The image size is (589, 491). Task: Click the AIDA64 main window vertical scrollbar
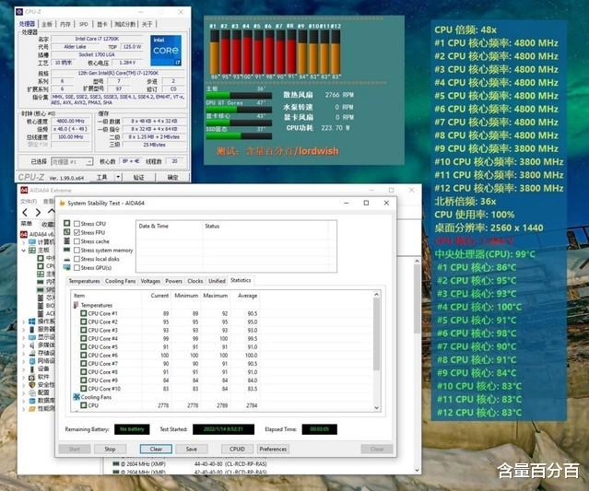[x=417, y=298]
